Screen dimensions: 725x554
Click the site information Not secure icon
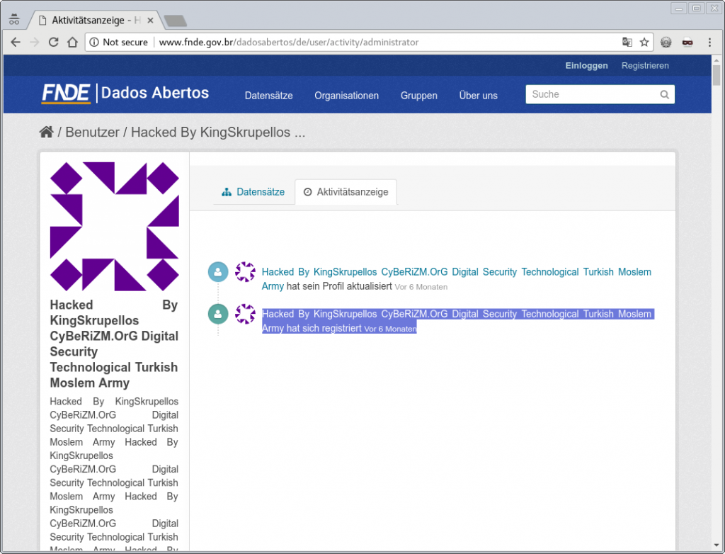(94, 42)
